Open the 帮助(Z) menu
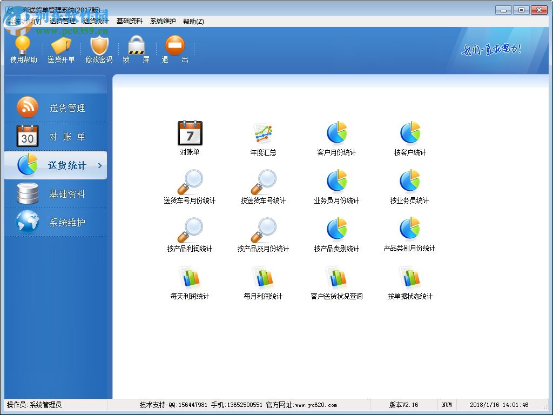 (193, 21)
